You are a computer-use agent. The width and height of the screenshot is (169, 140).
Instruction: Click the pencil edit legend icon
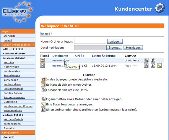click(43, 104)
